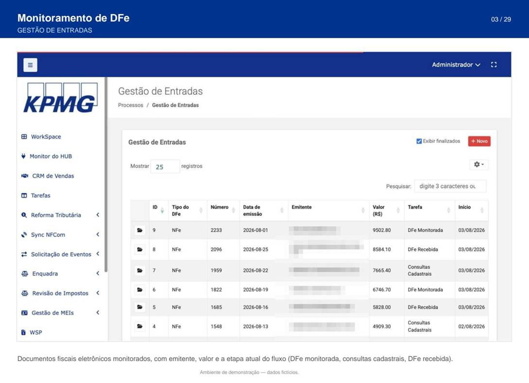The height and width of the screenshot is (383, 529).
Task: Open the Administrador user dropdown
Action: [456, 65]
